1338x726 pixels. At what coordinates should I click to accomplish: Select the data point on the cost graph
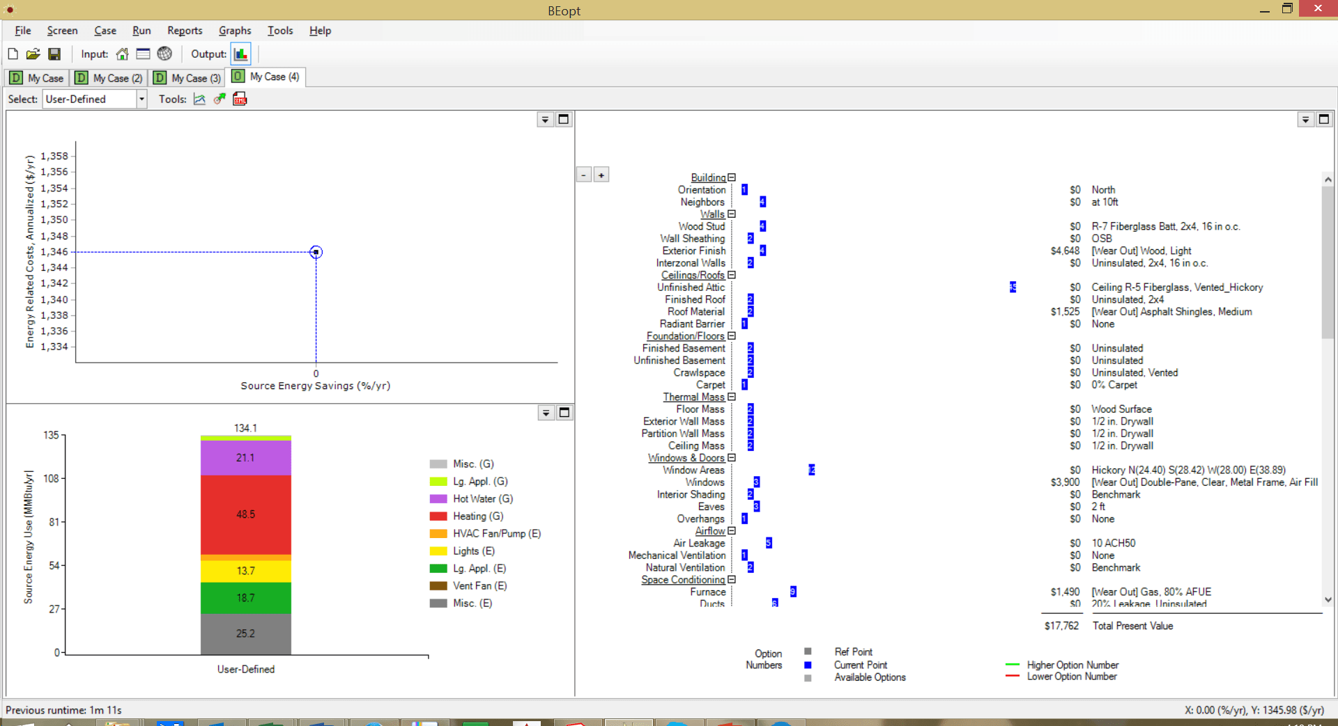pyautogui.click(x=316, y=252)
